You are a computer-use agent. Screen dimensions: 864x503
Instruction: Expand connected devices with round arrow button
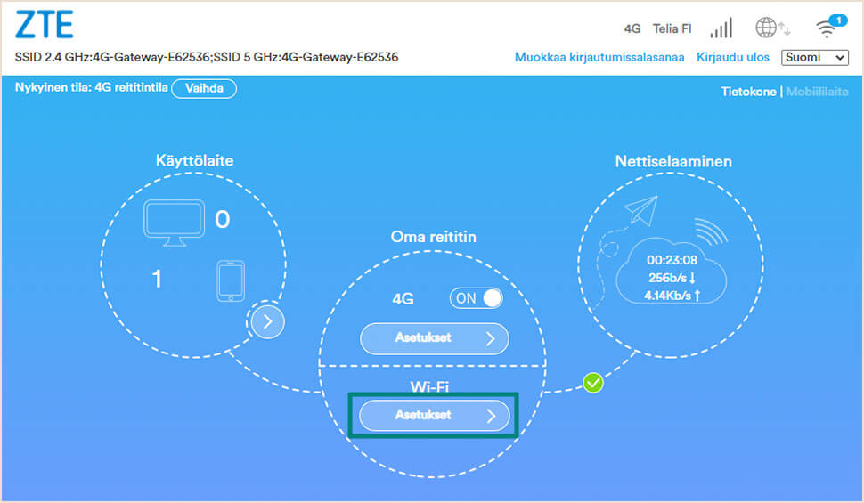point(267,322)
